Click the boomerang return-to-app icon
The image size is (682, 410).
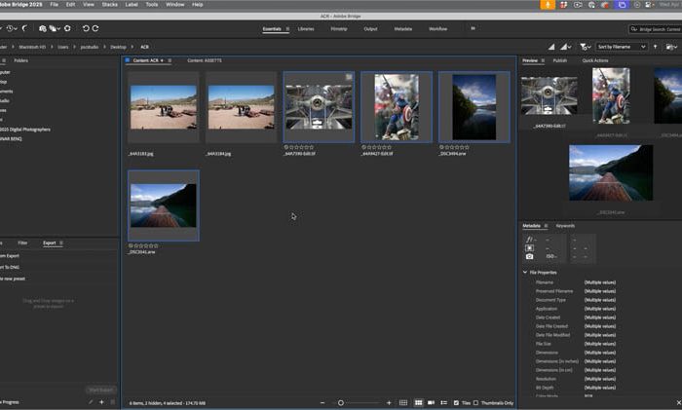click(24, 28)
